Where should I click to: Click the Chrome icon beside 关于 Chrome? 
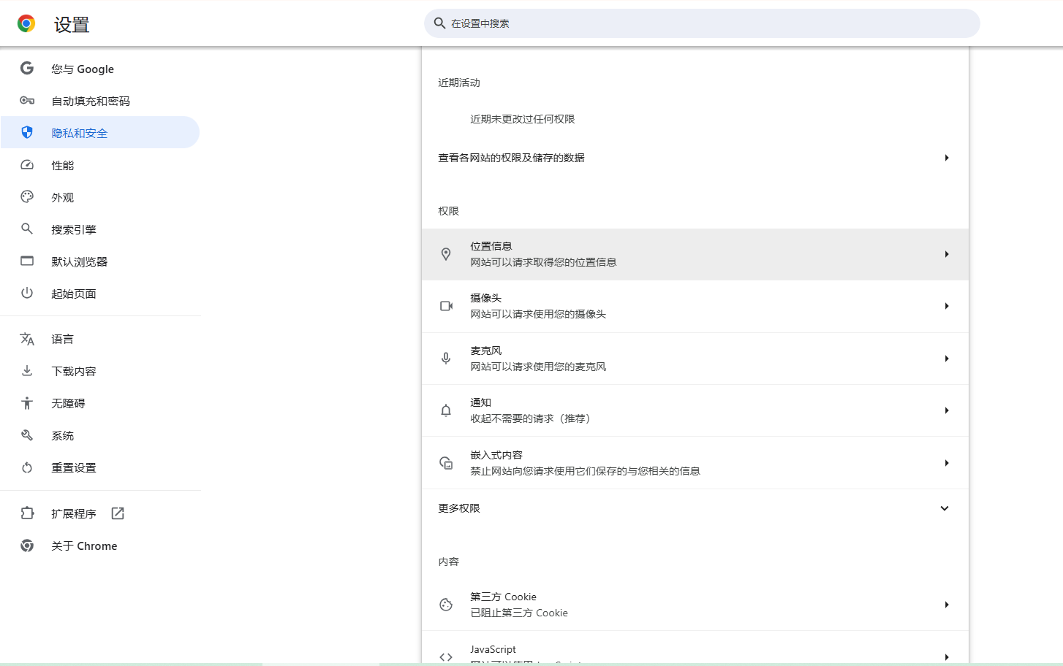(x=27, y=546)
